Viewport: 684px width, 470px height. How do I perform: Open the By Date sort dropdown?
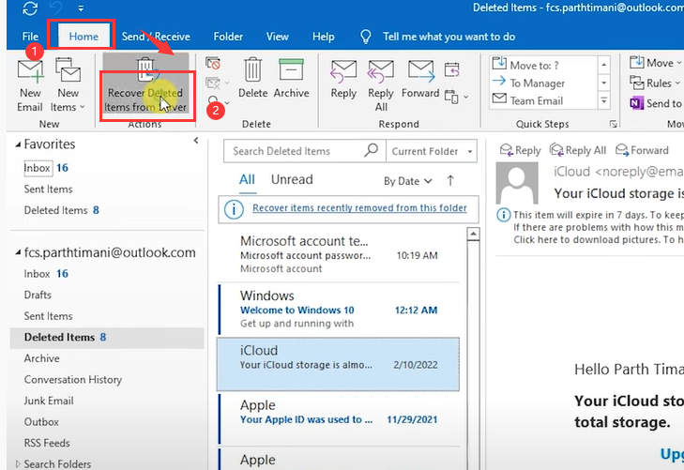tap(408, 180)
